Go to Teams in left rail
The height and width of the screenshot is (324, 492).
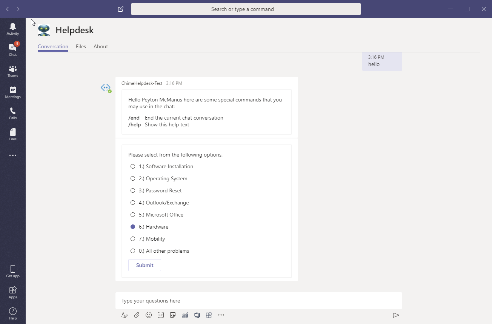coord(13,71)
